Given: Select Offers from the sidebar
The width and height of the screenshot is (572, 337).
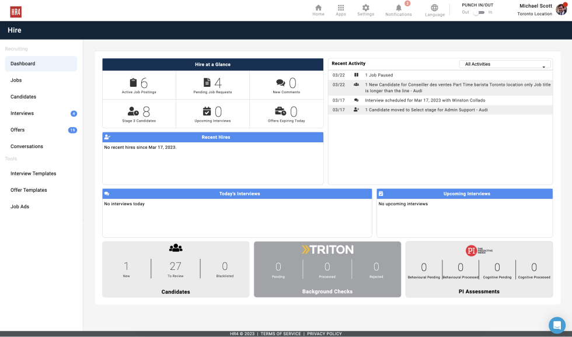Looking at the screenshot, I should 18,130.
